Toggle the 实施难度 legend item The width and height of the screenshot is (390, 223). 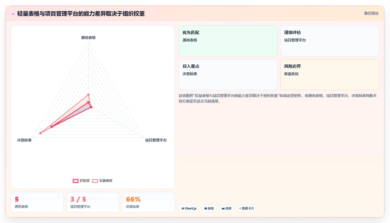[x=102, y=181]
